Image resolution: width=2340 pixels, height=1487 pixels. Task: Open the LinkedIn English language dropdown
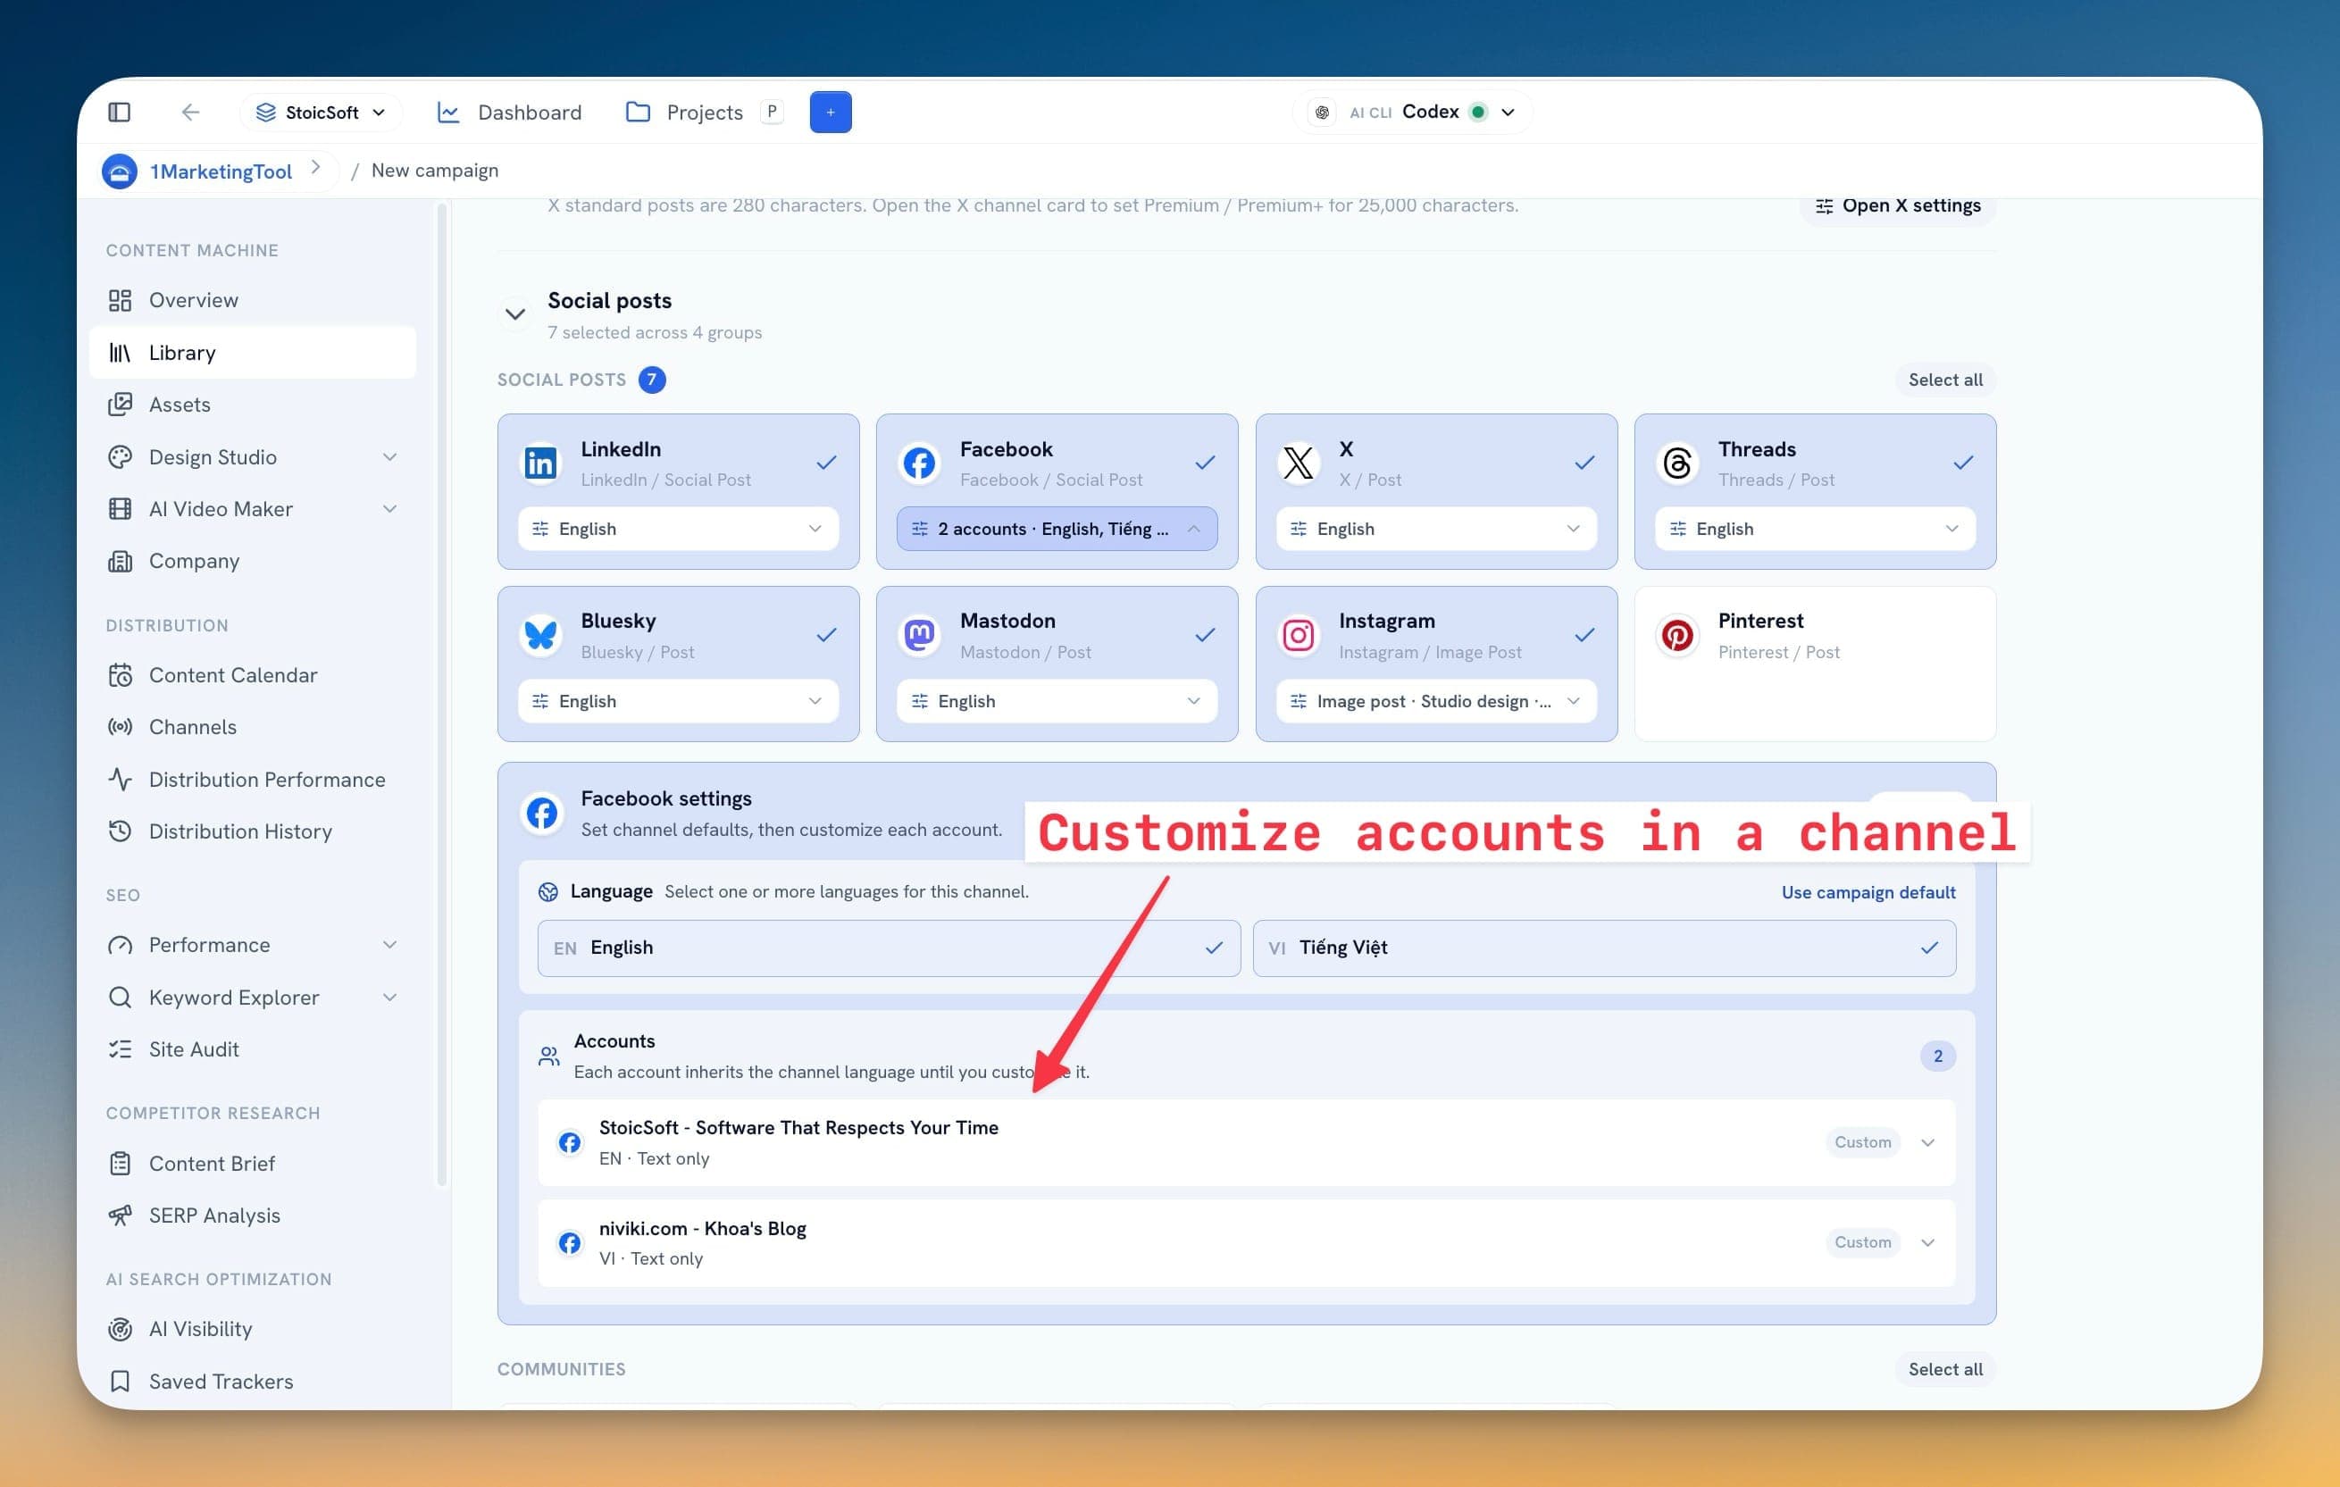tap(677, 529)
